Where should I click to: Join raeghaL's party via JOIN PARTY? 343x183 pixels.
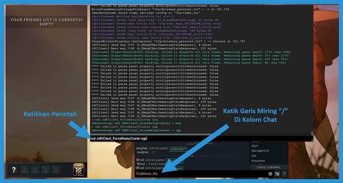pos(178,149)
